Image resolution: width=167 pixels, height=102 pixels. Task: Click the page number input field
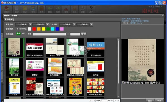(x=104, y=101)
